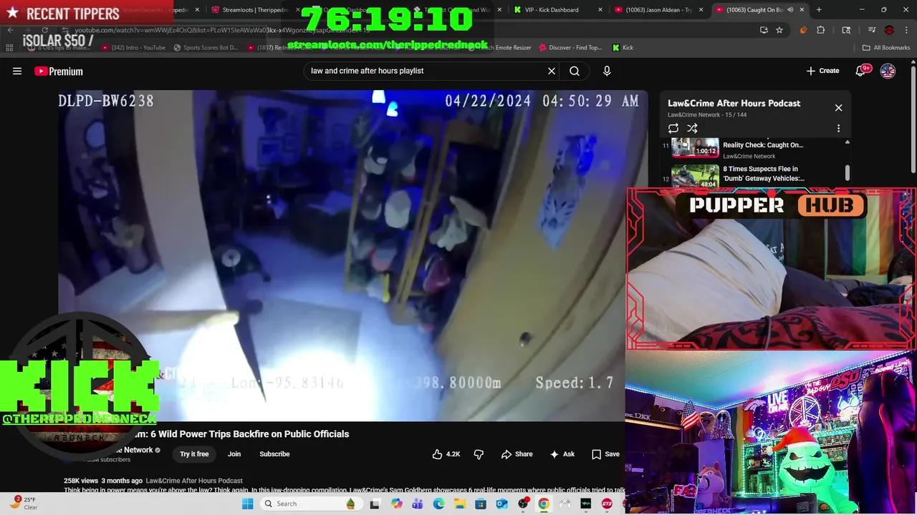Open Chrome apps grid icon
The height and width of the screenshot is (515, 917).
coord(9,48)
